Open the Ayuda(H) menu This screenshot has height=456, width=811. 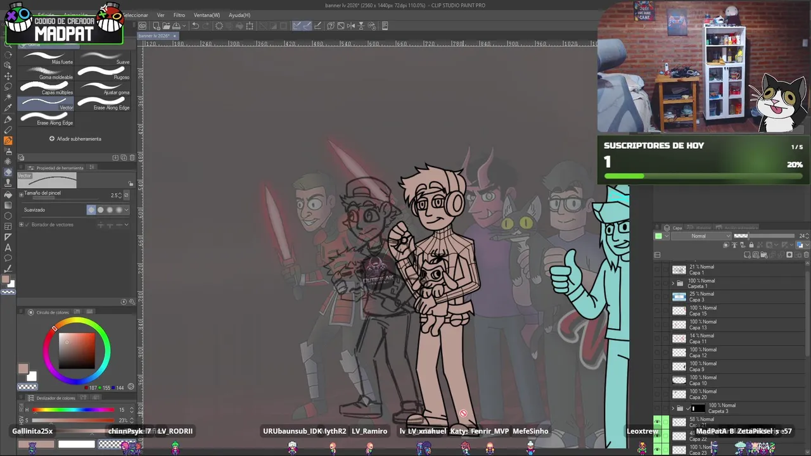click(239, 15)
